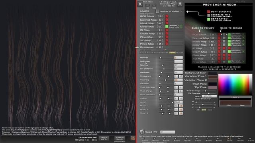Screen dimensions: 255x143
Task: Click the highlighted green finetuner mode button
Action: point(204,110)
